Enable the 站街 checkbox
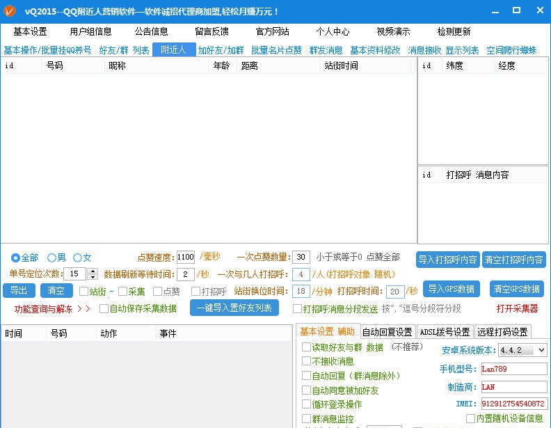This screenshot has width=551, height=428. click(83, 292)
